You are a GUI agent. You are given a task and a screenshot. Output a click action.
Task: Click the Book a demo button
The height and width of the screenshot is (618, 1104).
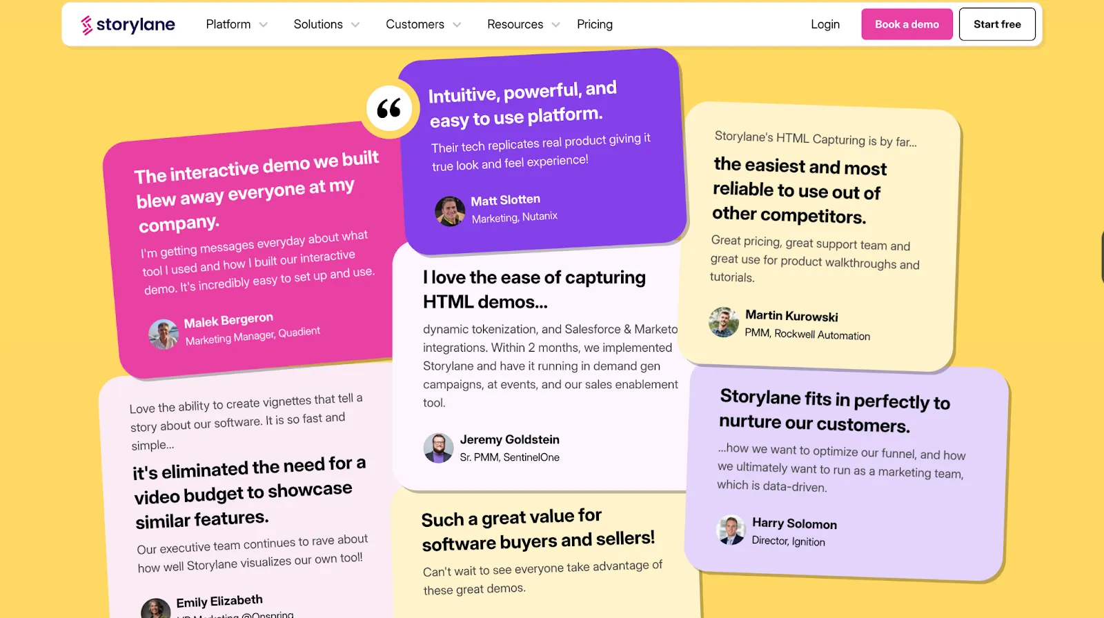[907, 24]
